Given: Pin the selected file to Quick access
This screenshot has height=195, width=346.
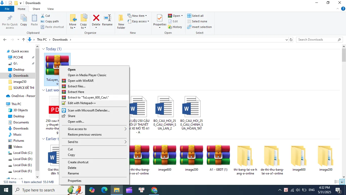Looking at the screenshot, I should (x=10, y=21).
